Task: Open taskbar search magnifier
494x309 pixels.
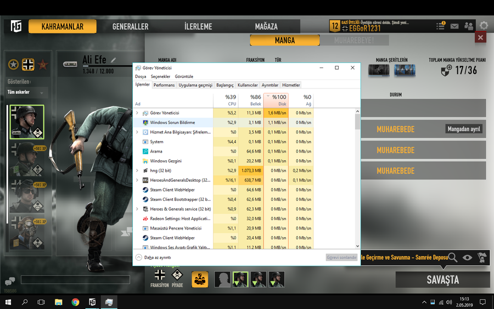Action: tap(25, 302)
